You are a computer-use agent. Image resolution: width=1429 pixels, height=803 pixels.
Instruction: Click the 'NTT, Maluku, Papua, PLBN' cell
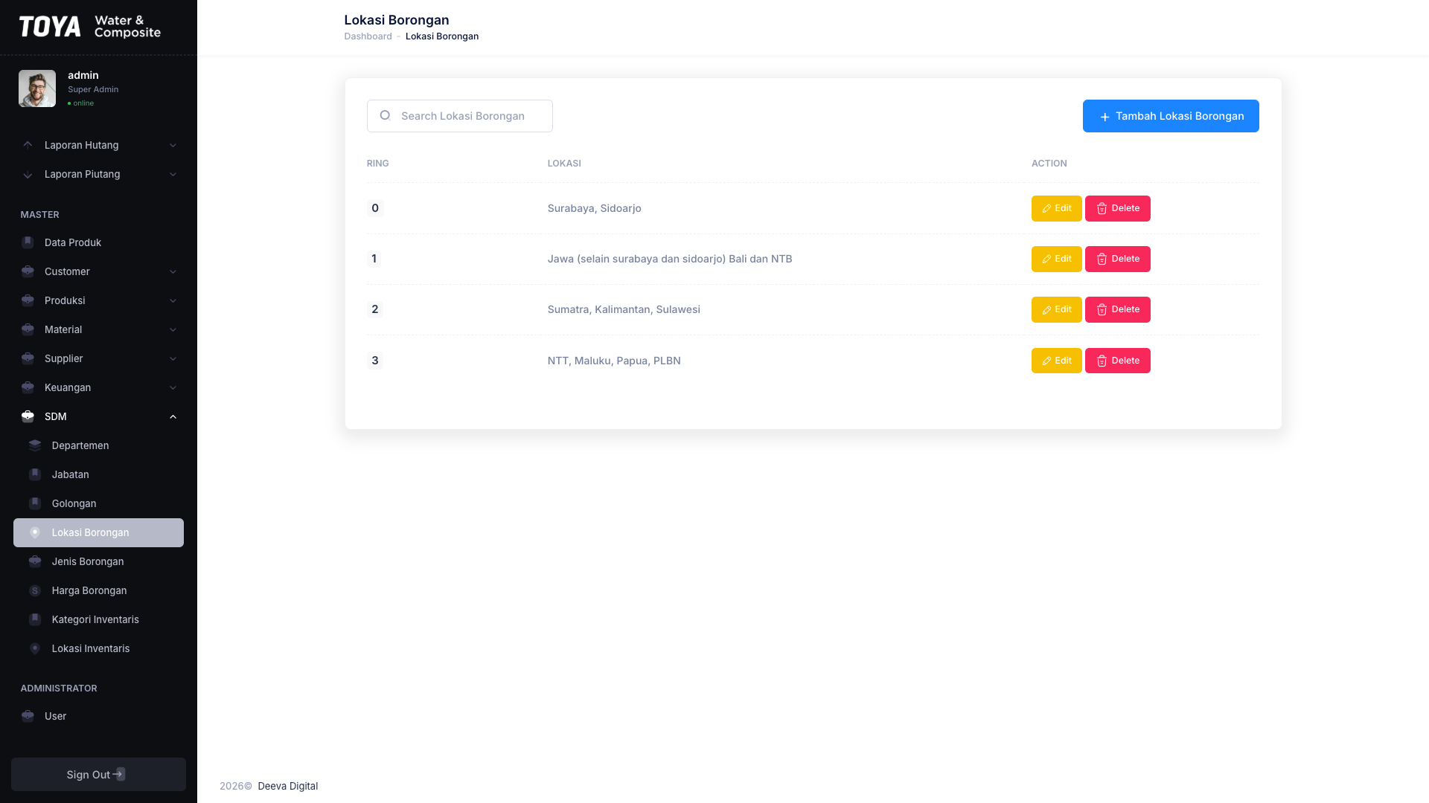tap(614, 361)
